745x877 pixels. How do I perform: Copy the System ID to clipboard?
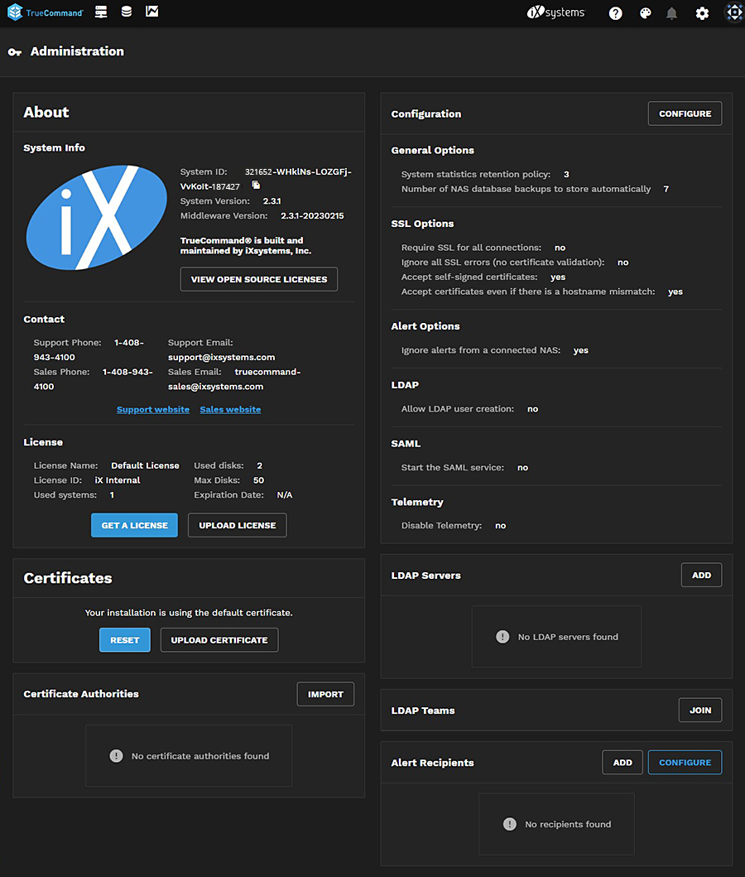point(256,186)
